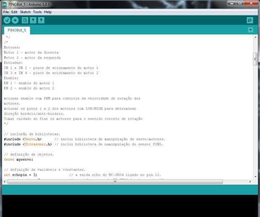Open the Edit menu

click(14, 12)
